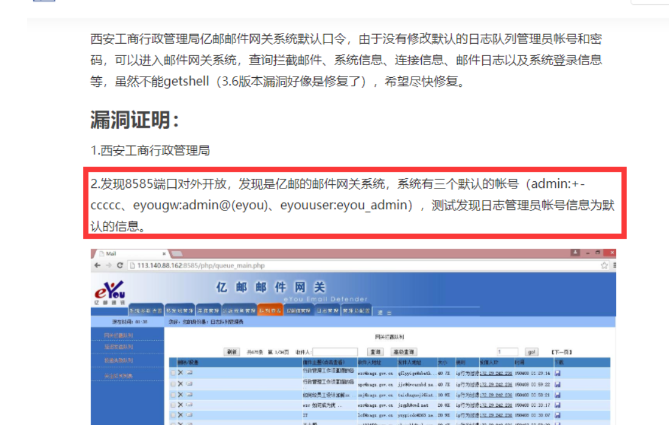Click the 邮件主题(点击查看) column header
The height and width of the screenshot is (425, 669).
pyautogui.click(x=323, y=362)
